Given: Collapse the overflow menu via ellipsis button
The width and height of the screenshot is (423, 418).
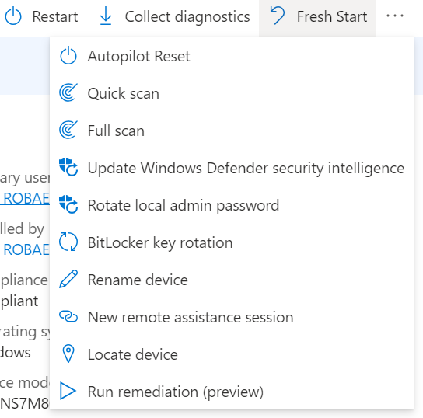Looking at the screenshot, I should coord(395,16).
